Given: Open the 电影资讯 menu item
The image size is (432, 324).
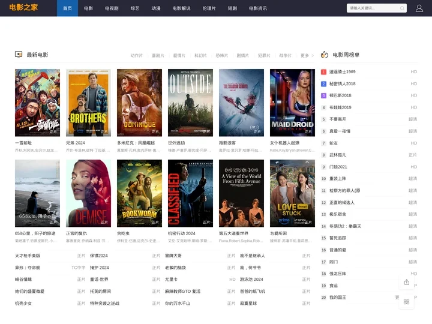Looking at the screenshot, I should 258,8.
